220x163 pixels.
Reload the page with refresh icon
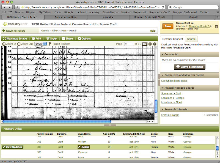pos(163,7)
